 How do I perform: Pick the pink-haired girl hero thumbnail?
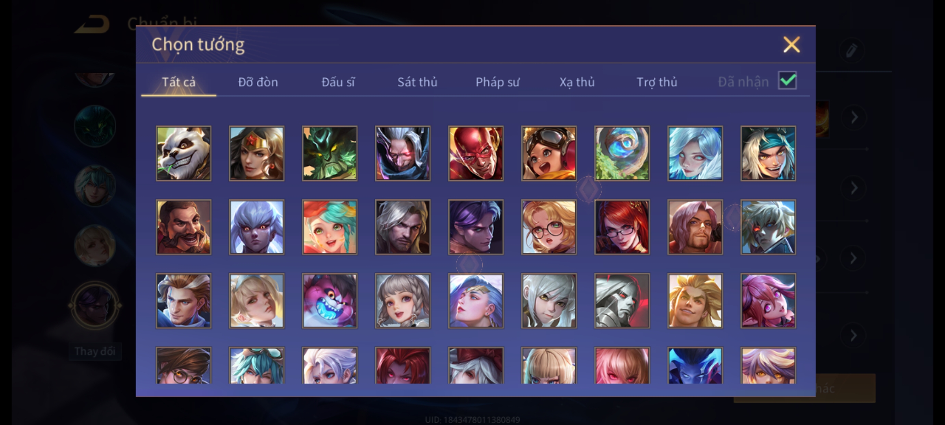click(x=768, y=301)
